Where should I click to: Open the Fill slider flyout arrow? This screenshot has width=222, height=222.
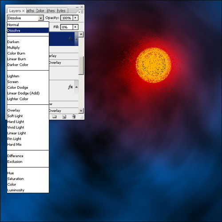[75, 27]
